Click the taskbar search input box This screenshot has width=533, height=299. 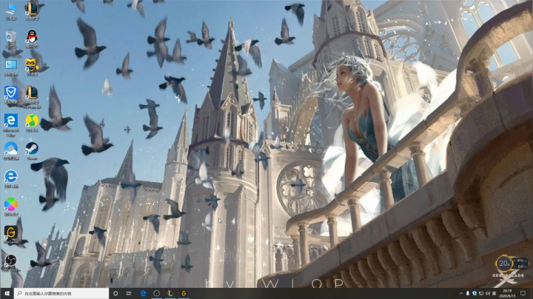[61, 293]
